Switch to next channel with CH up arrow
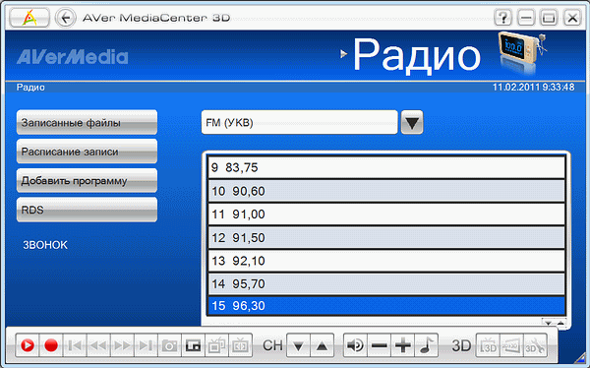Screen dimensions: 590x368 click(322, 345)
